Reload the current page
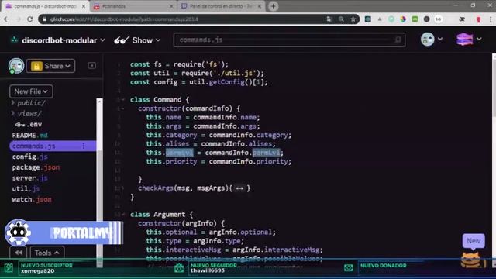The height and width of the screenshot is (279, 496). click(29, 19)
